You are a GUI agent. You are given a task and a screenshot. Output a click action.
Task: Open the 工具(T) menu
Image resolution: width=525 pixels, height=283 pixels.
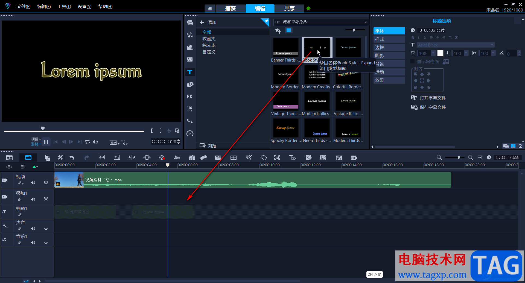coord(64,6)
